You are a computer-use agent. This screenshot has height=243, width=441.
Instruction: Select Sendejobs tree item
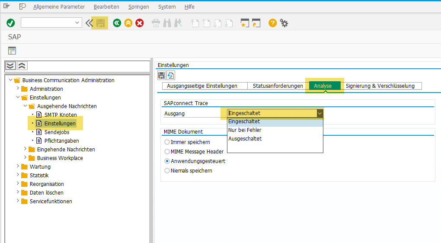[57, 132]
